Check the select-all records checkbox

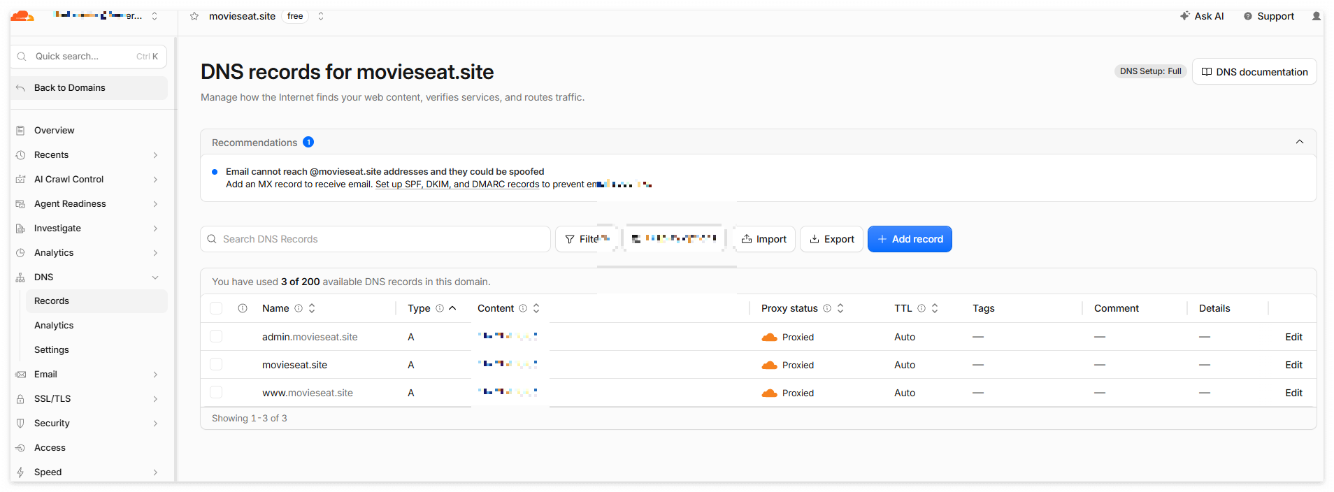[x=216, y=308]
